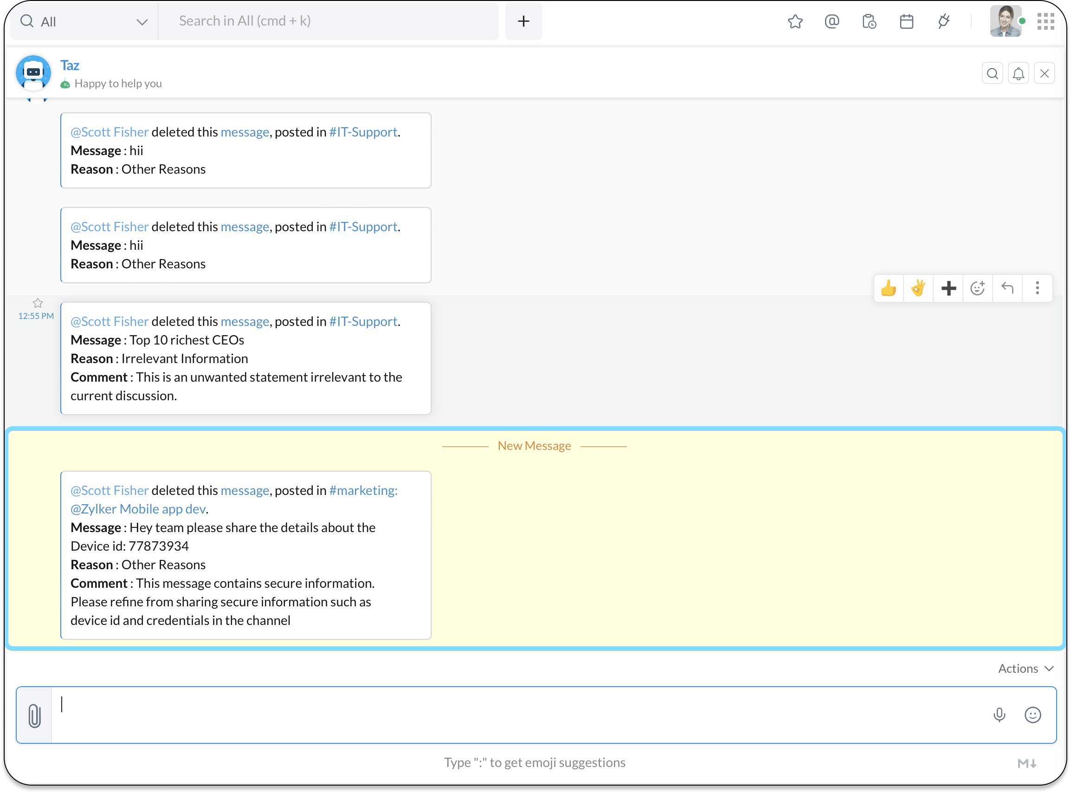Open the apps grid icon
1071x793 pixels.
(1045, 22)
